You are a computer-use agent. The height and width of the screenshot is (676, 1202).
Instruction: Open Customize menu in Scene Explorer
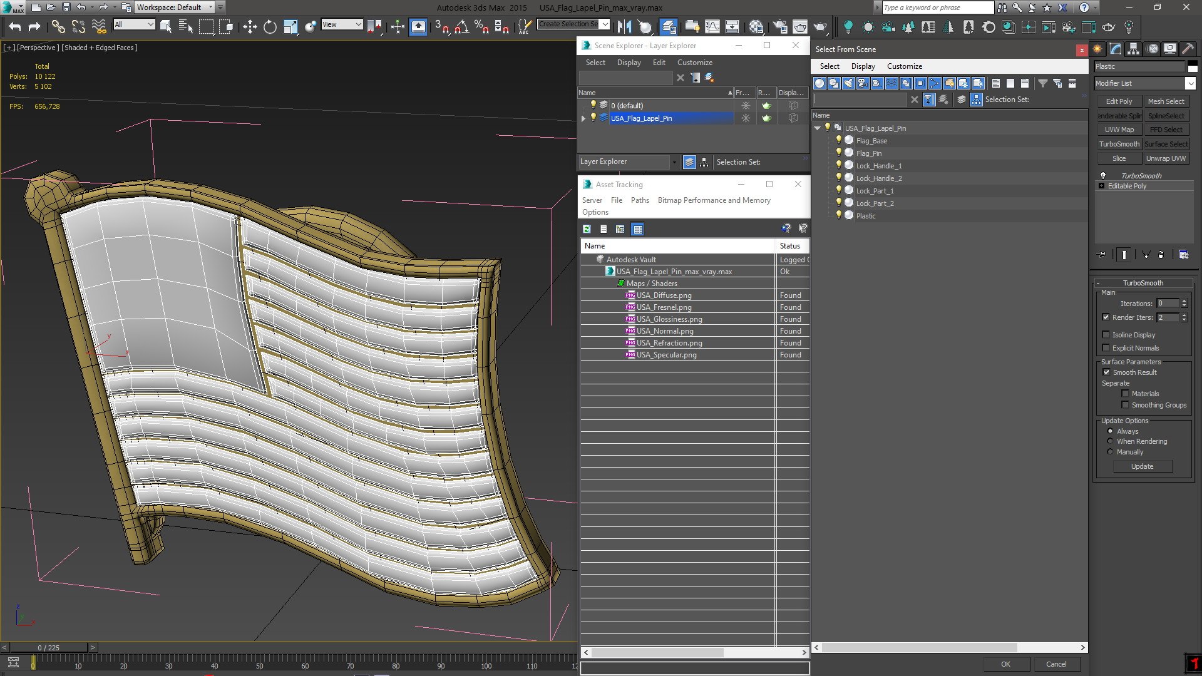(694, 63)
